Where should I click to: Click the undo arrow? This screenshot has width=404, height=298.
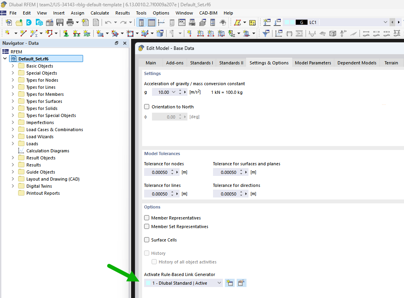click(x=108, y=23)
